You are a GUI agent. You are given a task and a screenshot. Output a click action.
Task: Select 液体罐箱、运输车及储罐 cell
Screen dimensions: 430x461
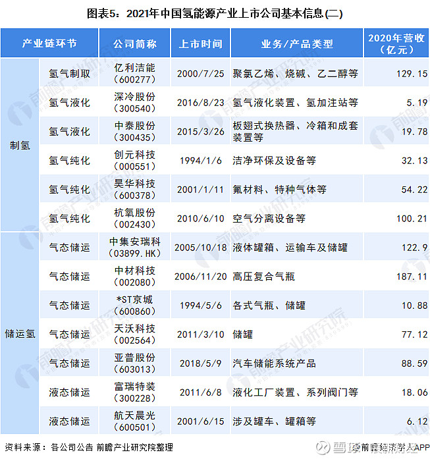pos(297,247)
